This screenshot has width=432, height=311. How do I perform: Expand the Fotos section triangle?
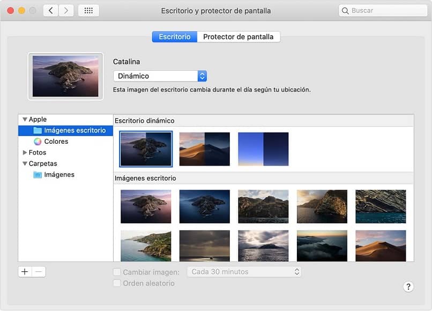[x=25, y=152]
